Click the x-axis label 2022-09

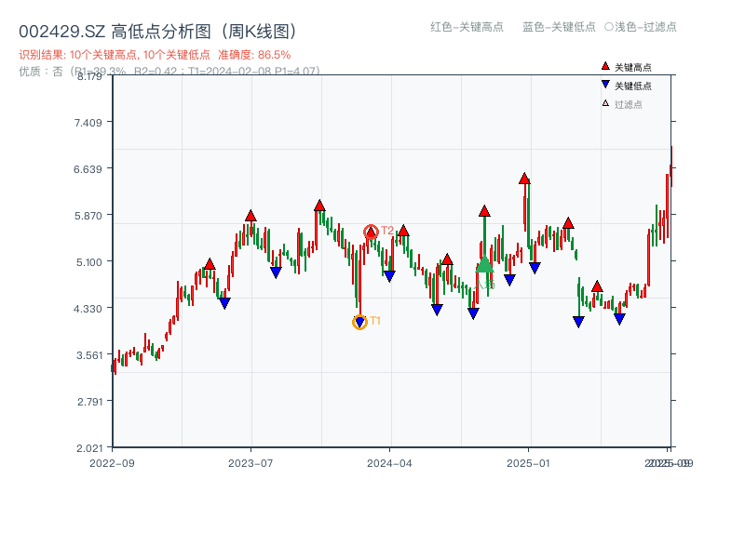[x=112, y=463]
